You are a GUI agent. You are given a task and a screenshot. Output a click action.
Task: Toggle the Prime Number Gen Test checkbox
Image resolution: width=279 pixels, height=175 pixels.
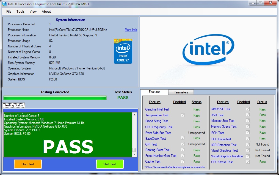pyautogui.click(x=183, y=155)
